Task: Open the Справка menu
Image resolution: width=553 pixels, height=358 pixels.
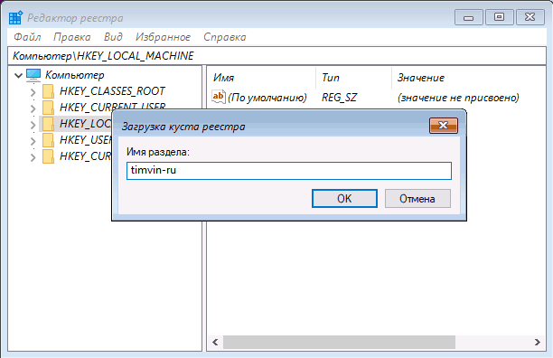Action: pos(225,37)
